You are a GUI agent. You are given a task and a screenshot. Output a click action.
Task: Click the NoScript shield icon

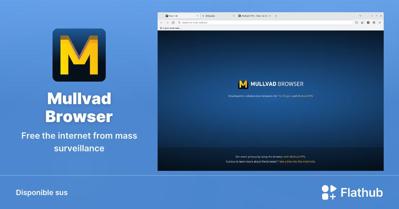(x=374, y=23)
